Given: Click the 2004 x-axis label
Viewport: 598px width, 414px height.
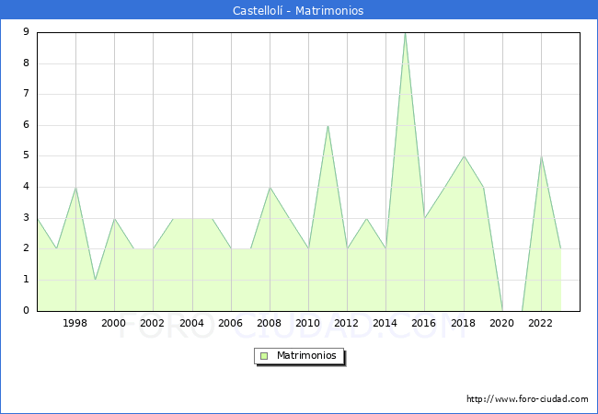Looking at the screenshot, I should pos(191,323).
